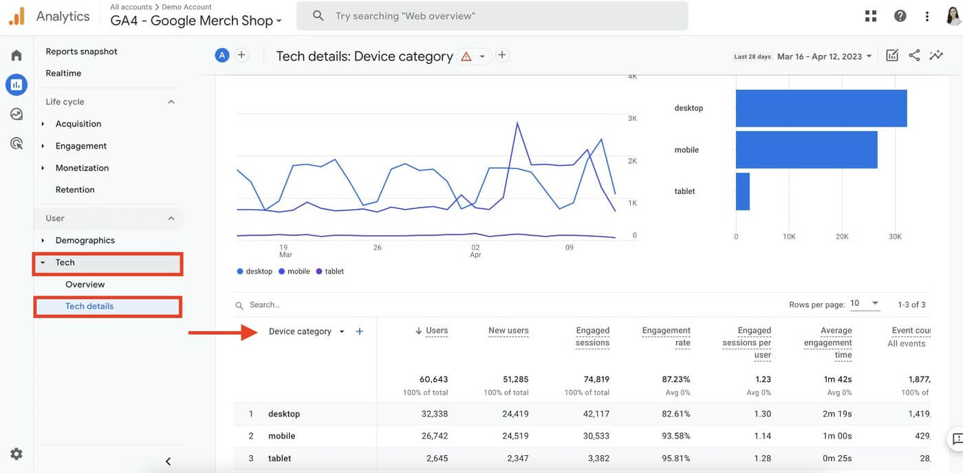Sort the table by Users column

[x=436, y=331]
